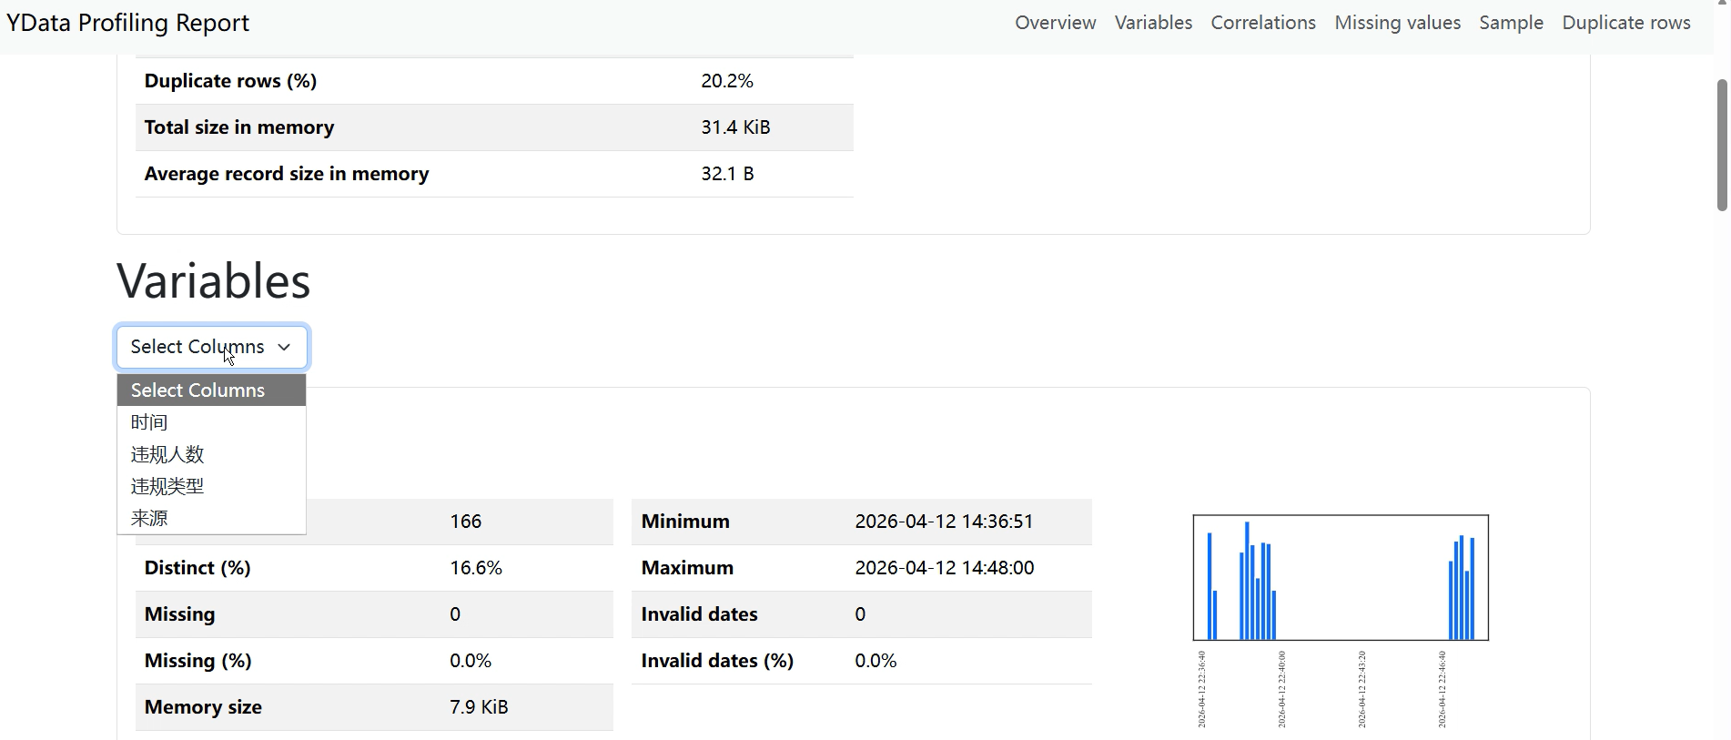Select the 来源 column option

tap(150, 518)
